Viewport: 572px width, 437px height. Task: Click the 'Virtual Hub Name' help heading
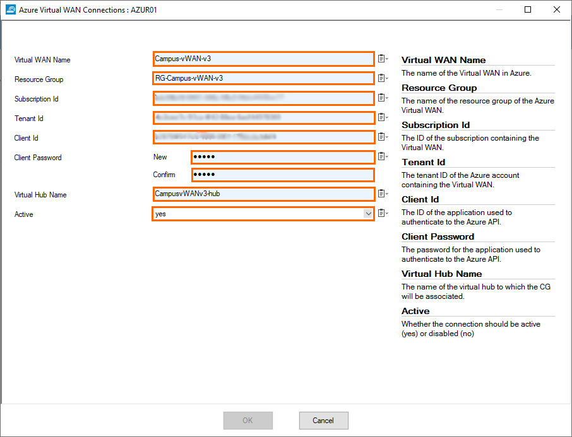pyautogui.click(x=442, y=274)
